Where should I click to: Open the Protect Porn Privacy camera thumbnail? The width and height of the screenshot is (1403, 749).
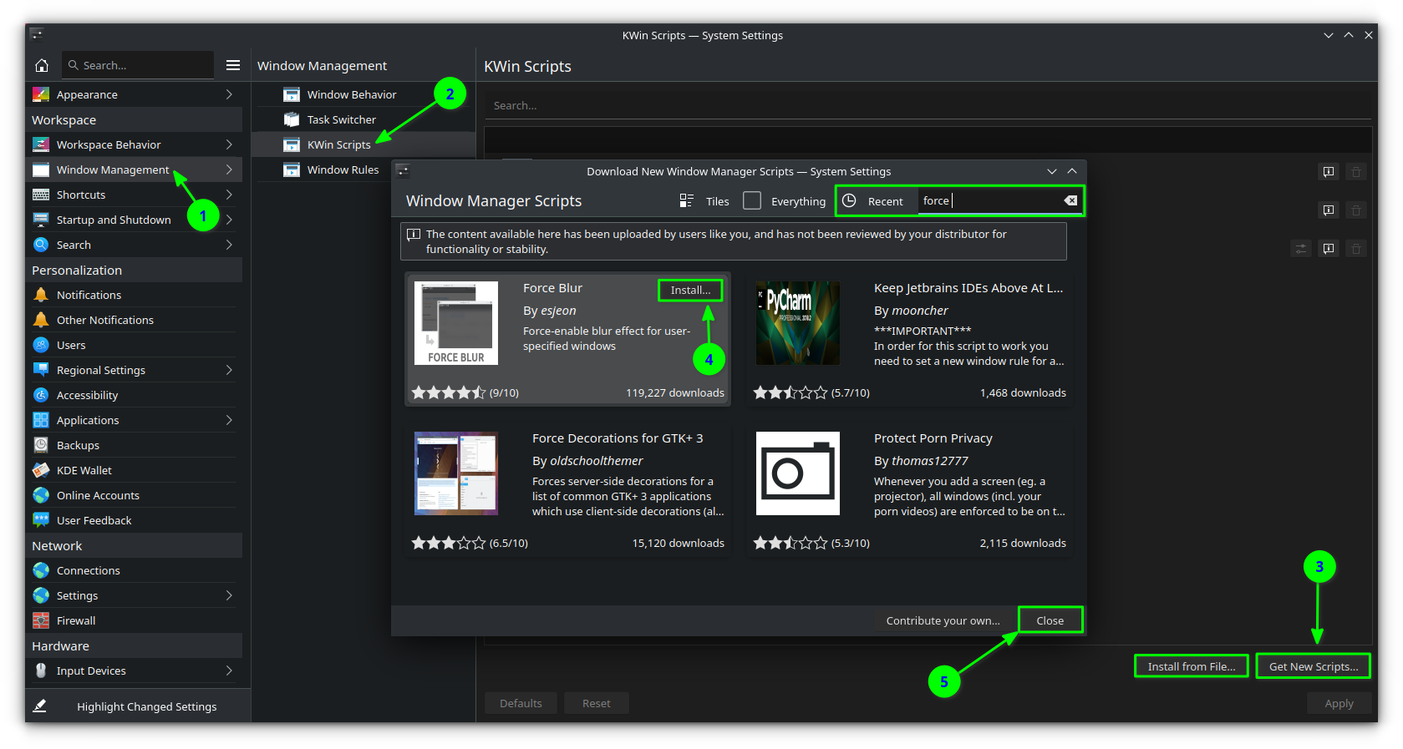click(x=798, y=473)
